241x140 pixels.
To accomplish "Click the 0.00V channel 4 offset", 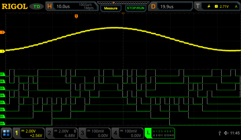I will (136, 135).
